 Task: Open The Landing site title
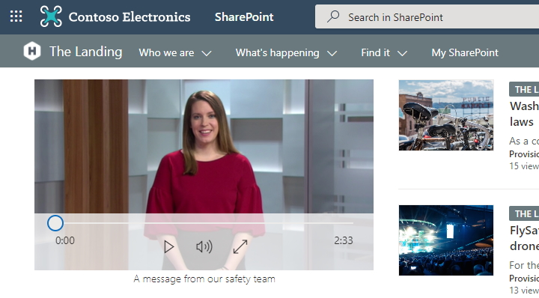click(x=85, y=52)
